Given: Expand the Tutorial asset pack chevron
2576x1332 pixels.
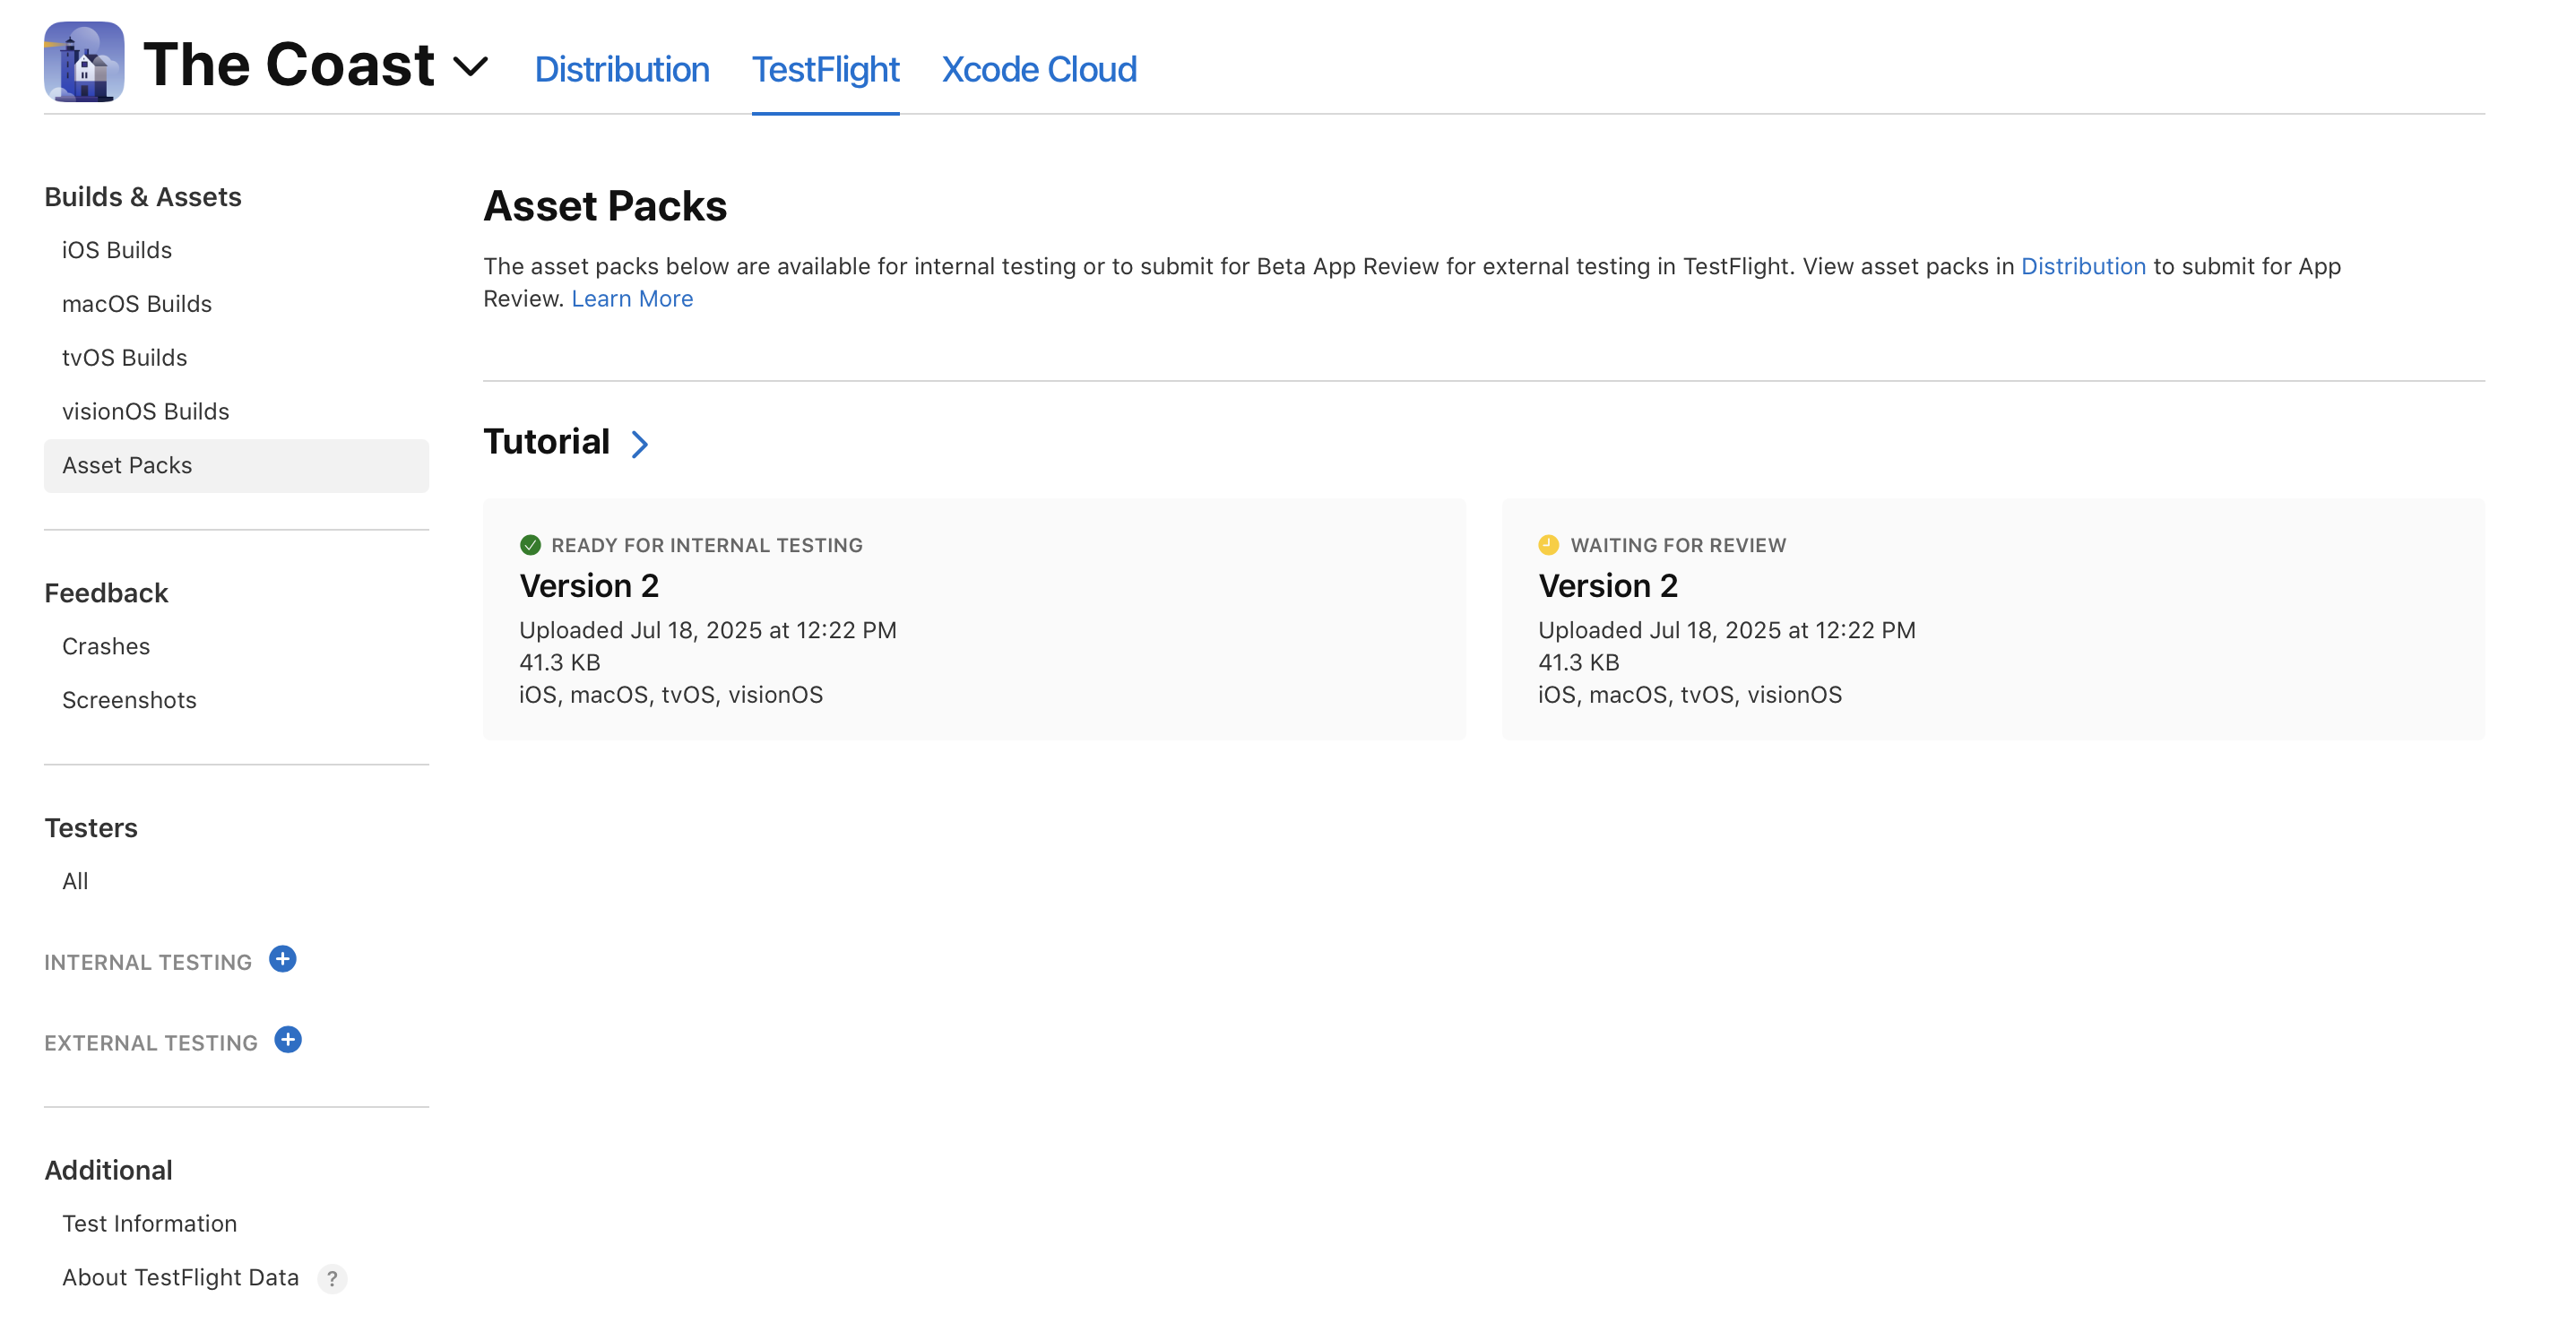Looking at the screenshot, I should [x=640, y=444].
